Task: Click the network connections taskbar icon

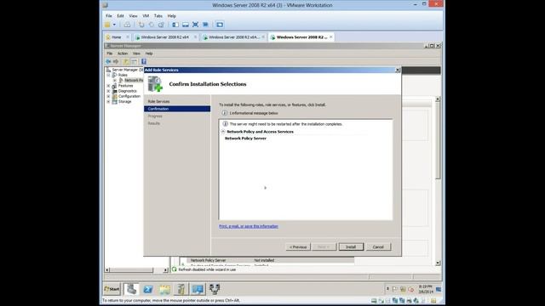Action: click(215, 289)
